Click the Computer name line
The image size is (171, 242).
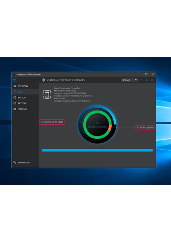click(x=70, y=93)
